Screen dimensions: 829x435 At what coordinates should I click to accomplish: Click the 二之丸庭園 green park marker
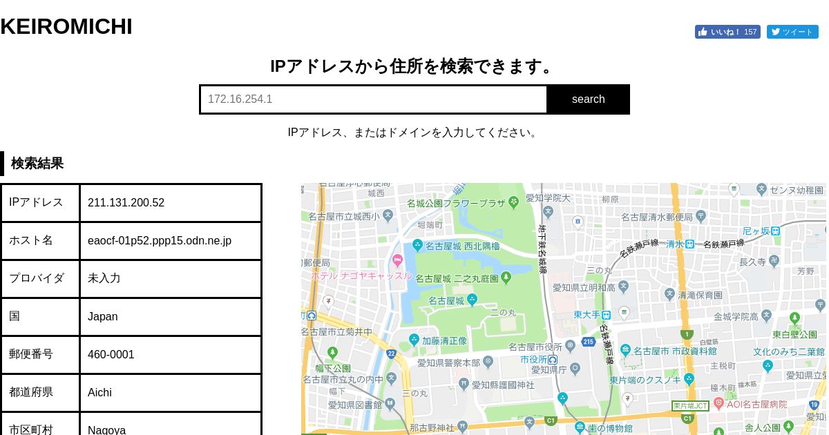(x=506, y=278)
